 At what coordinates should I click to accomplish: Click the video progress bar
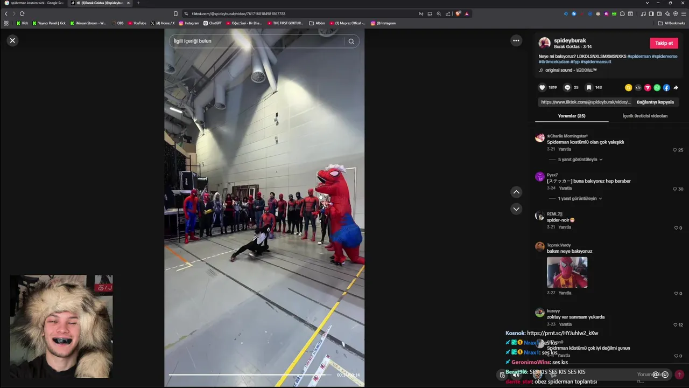(250, 375)
